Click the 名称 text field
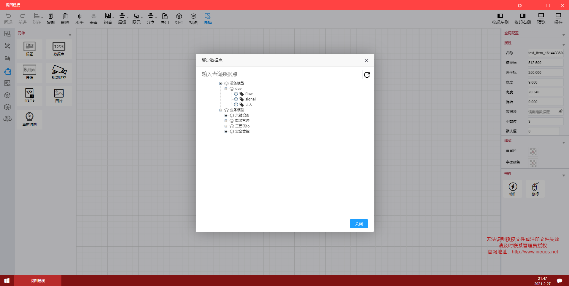Viewport: 569px width, 286px height. point(546,53)
